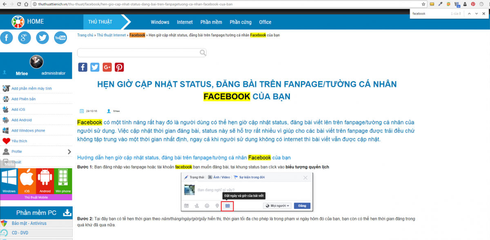Open the Windows blue tile in sidebar
Image resolution: width=490 pixels, height=240 pixels.
9,181
